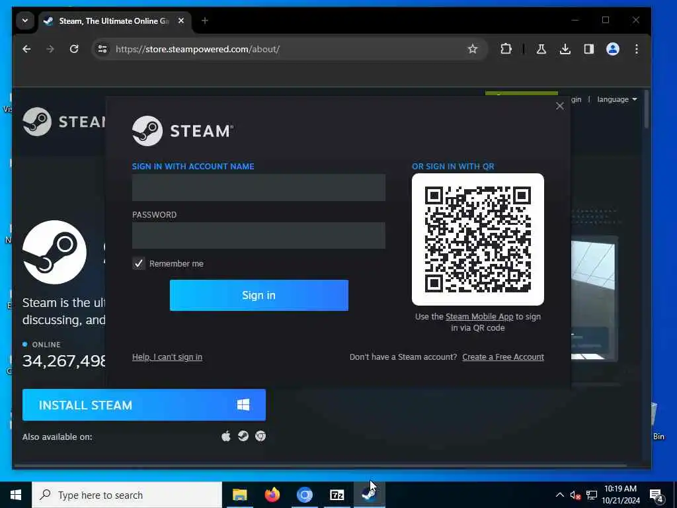Click the ONLINE player count 34,267,498
The width and height of the screenshot is (677, 508).
[64, 360]
